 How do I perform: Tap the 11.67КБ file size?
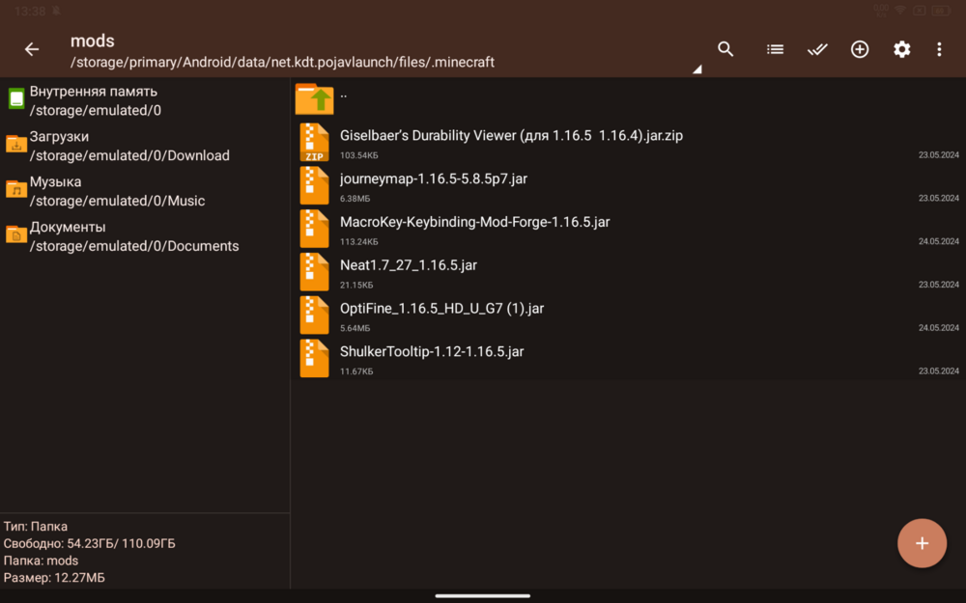pyautogui.click(x=356, y=371)
